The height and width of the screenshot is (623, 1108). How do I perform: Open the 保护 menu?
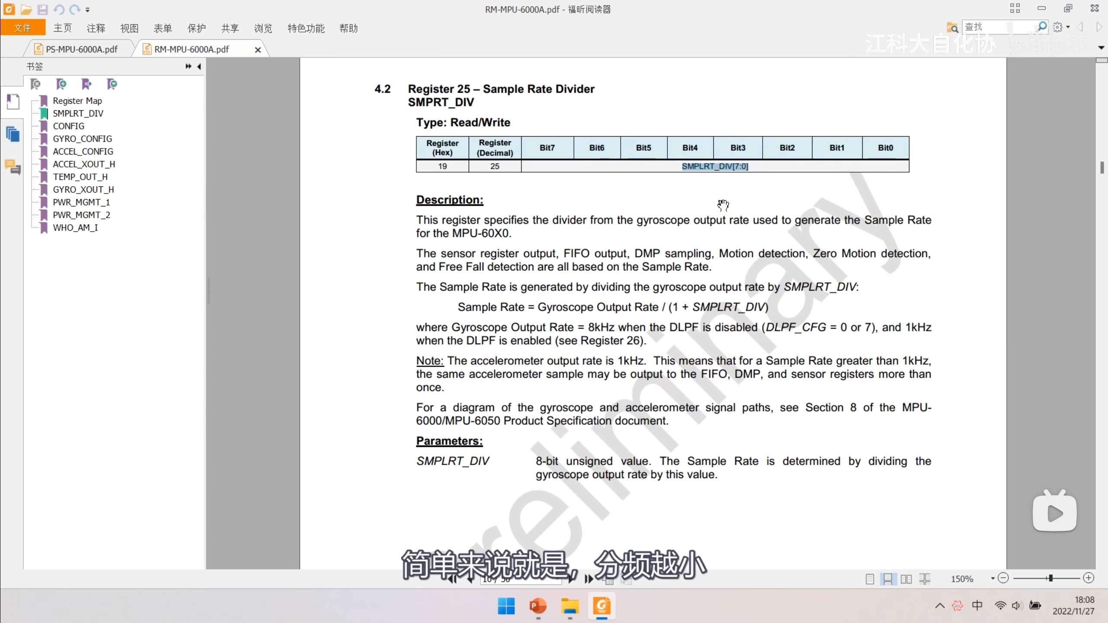pos(196,29)
